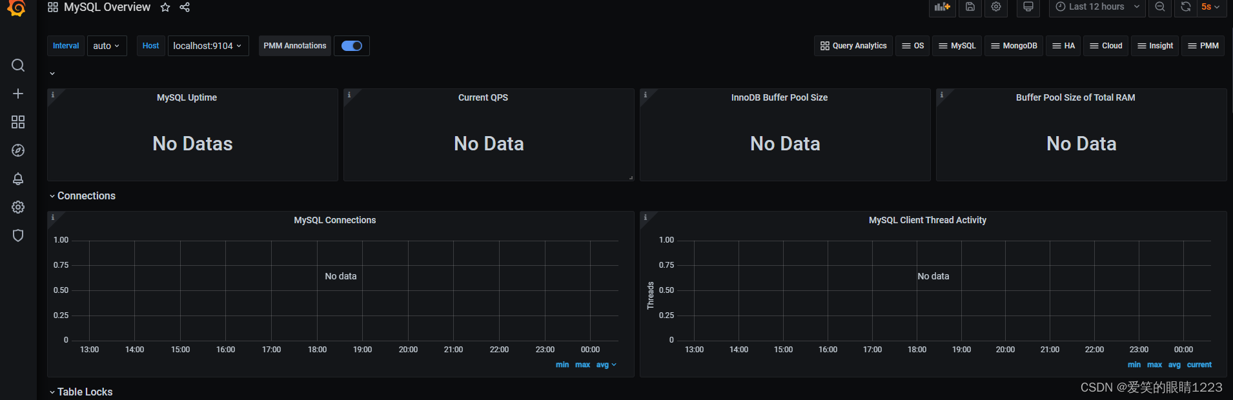Star the MySQL Overview dashboard
Image resolution: width=1233 pixels, height=400 pixels.
click(165, 7)
